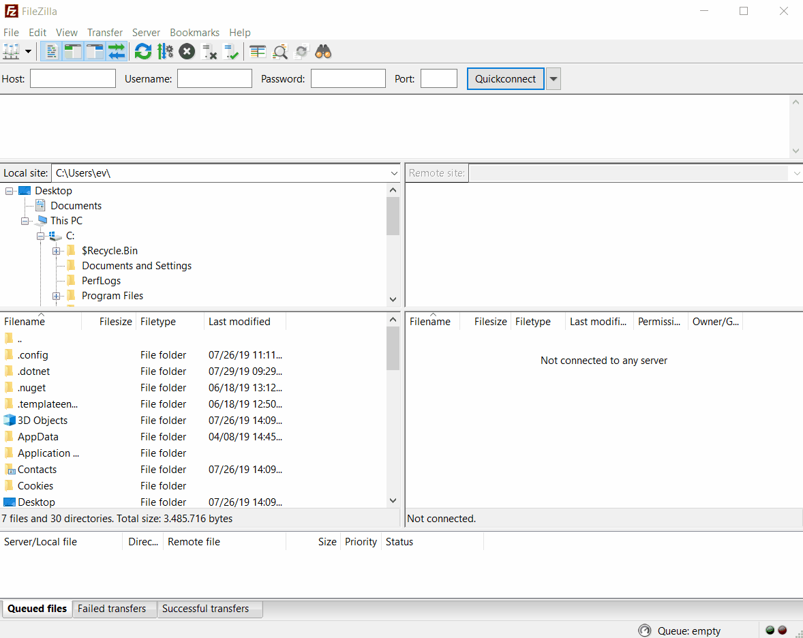Select the Cookies folder icon
The image size is (803, 638).
coord(9,486)
